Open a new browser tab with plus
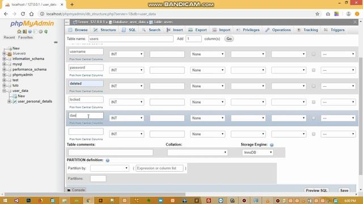363x204 pixels. pos(72,5)
